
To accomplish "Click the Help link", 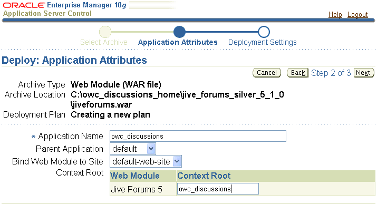I will 335,14.
